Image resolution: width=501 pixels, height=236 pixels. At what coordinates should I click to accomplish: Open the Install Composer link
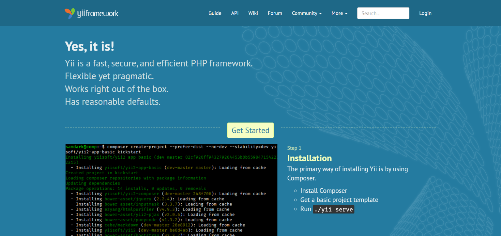pyautogui.click(x=324, y=191)
